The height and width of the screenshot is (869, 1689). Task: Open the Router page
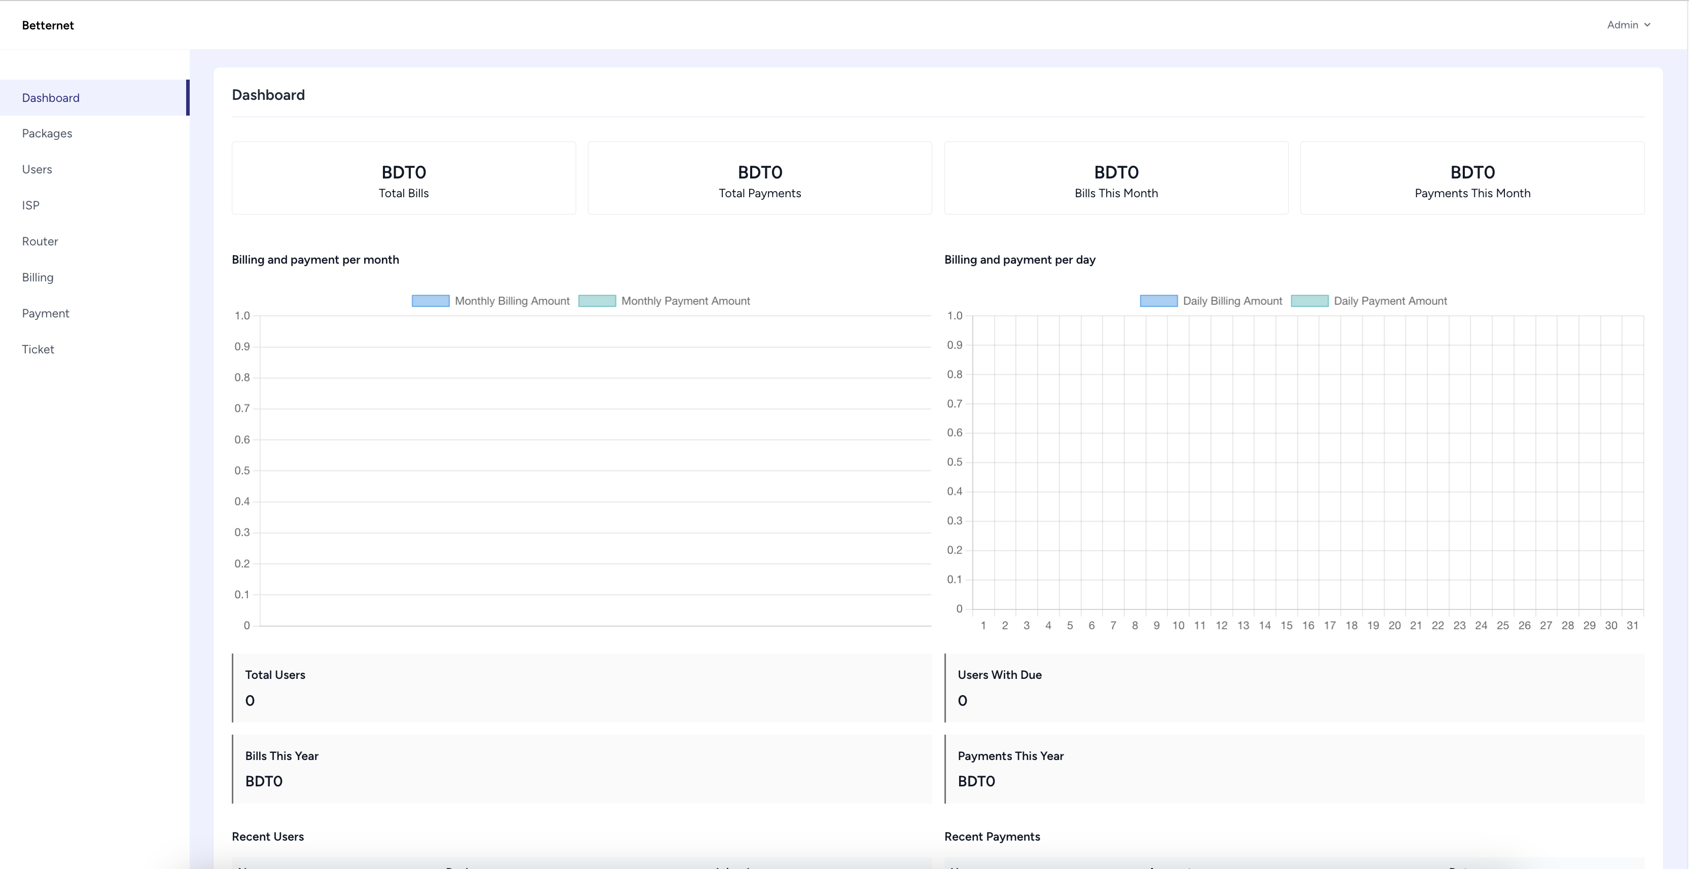[x=40, y=241]
